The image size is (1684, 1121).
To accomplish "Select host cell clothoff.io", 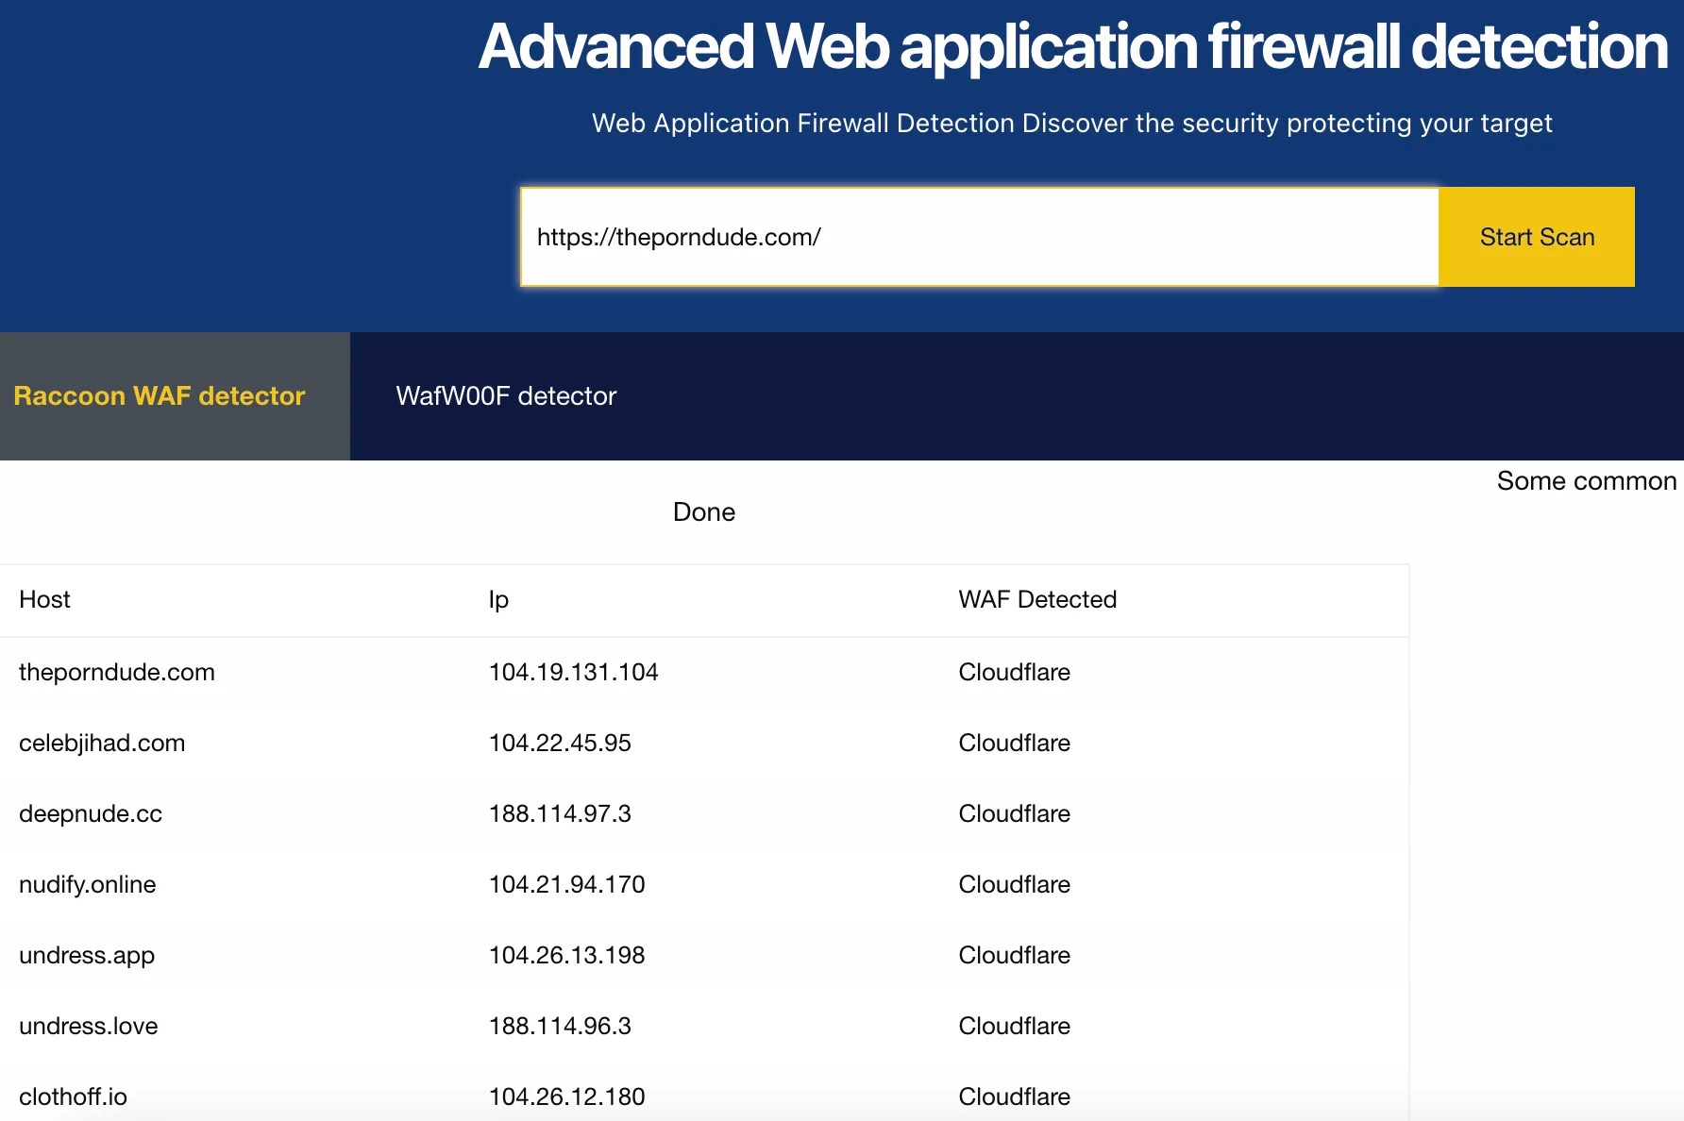I will 73,1096.
